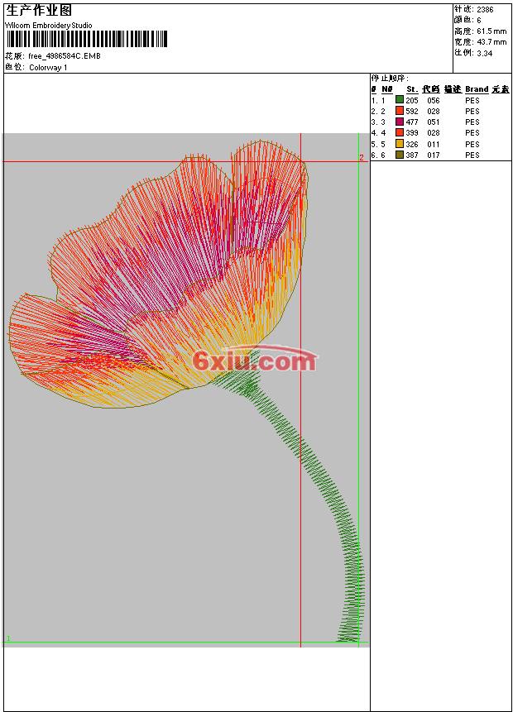The width and height of the screenshot is (513, 712).
Task: Click PES brand in row 3
Action: click(x=472, y=122)
